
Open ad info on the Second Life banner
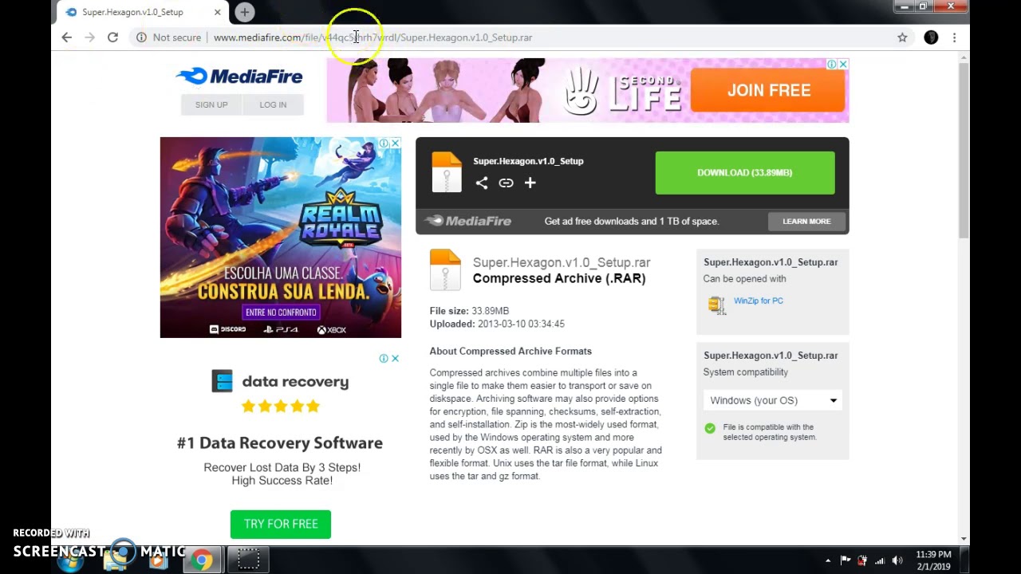pos(832,64)
